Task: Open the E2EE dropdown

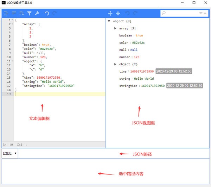Action: pyautogui.click(x=10, y=153)
